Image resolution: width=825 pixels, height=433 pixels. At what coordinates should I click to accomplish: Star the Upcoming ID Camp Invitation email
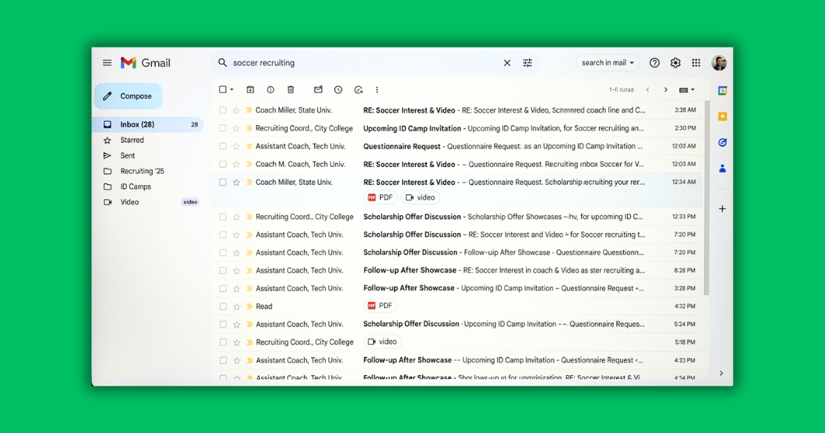click(236, 128)
